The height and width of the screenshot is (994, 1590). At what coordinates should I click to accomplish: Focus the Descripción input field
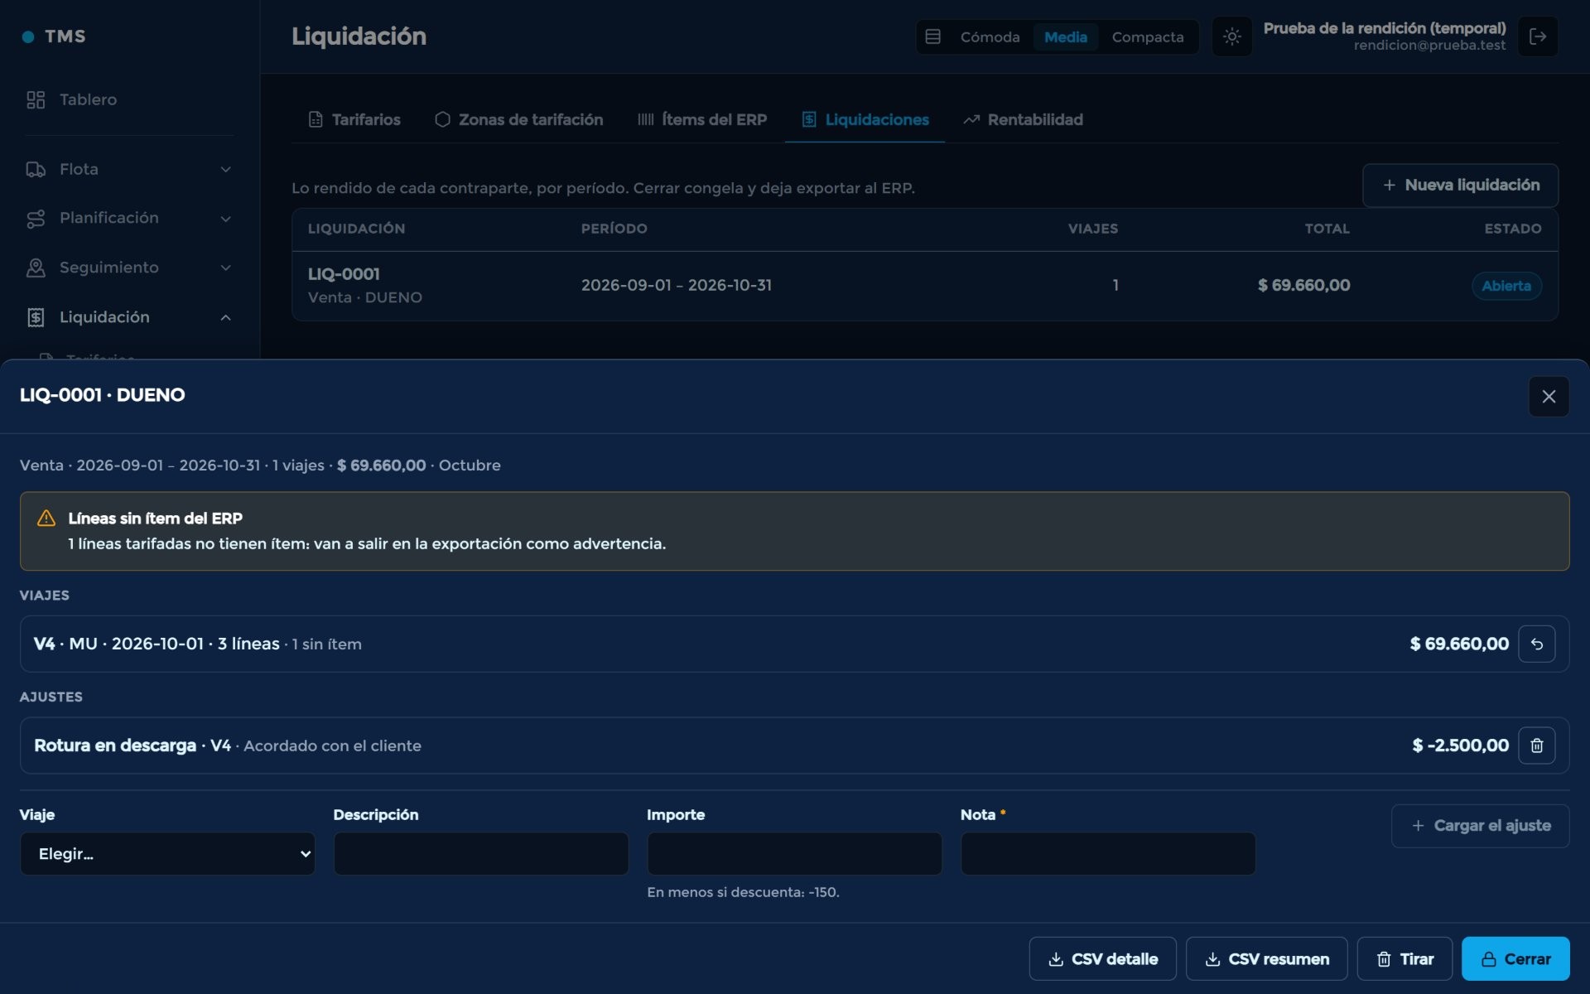(x=480, y=853)
